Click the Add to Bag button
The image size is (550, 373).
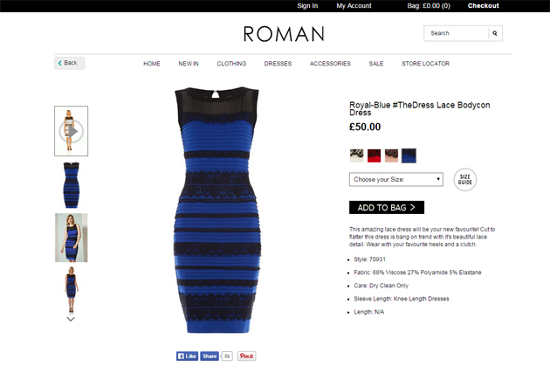coord(387,207)
